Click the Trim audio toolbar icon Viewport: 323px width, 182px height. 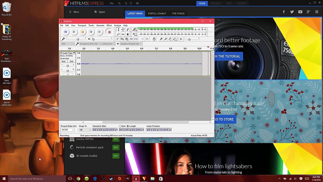pyautogui.click(x=131, y=39)
